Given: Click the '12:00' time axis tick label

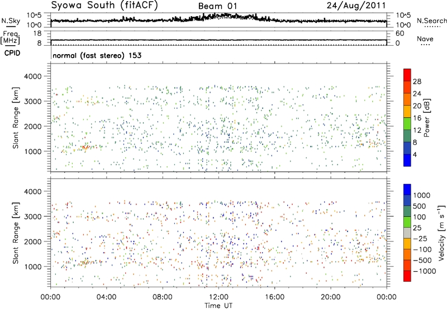Looking at the screenshot, I should [218, 297].
